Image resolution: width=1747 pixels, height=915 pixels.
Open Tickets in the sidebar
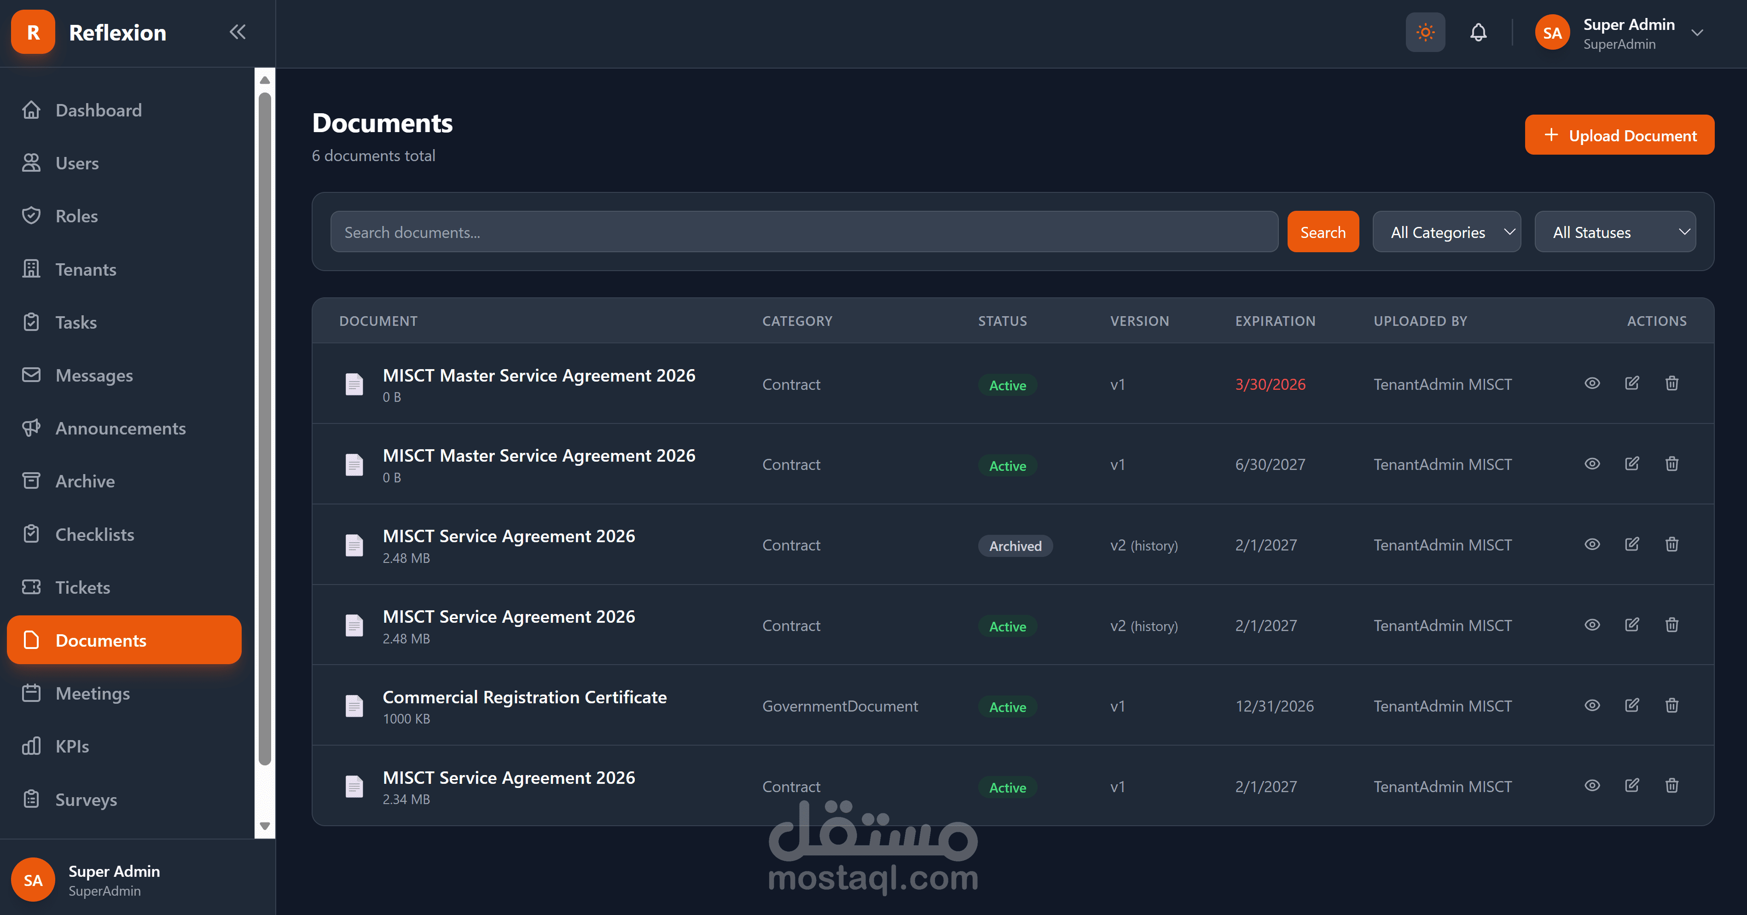pyautogui.click(x=83, y=587)
